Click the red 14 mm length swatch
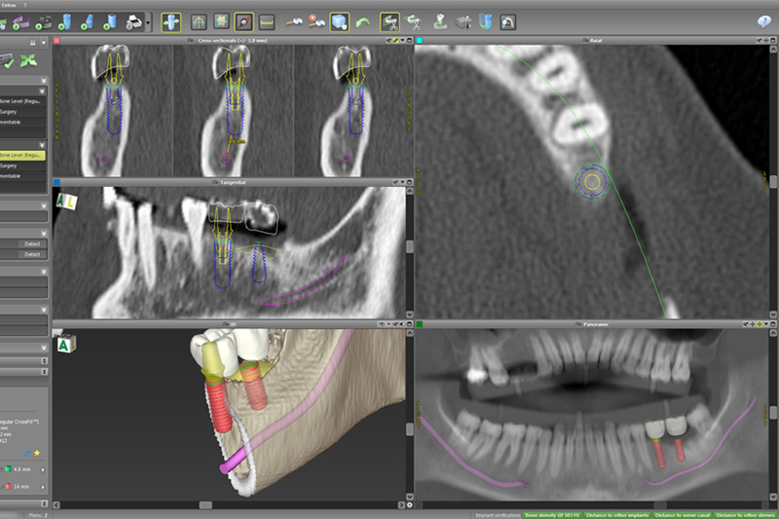 coord(9,486)
